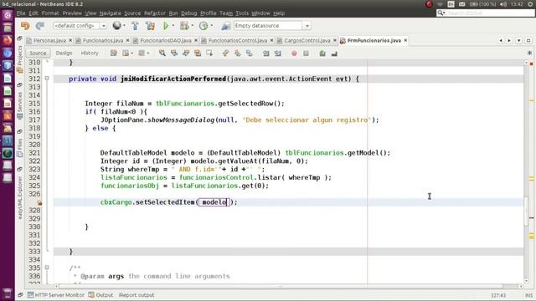Open the Debug menu
Viewport: 536px width, 301px height.
tap(188, 13)
